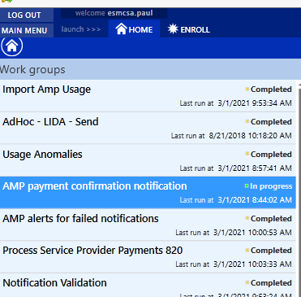The image size is (301, 297).
Task: Click last run time 3/1/2021 9:53:34 AM
Action: [x=255, y=103]
